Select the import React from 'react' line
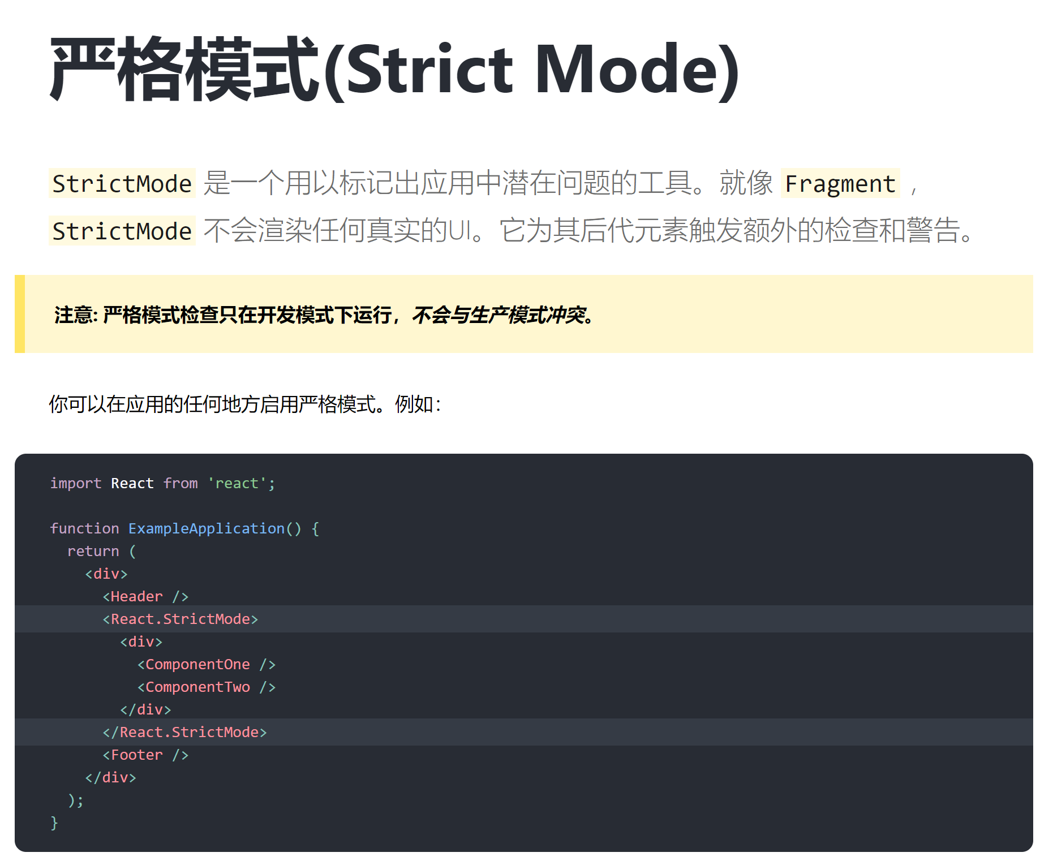1053x861 pixels. [162, 483]
